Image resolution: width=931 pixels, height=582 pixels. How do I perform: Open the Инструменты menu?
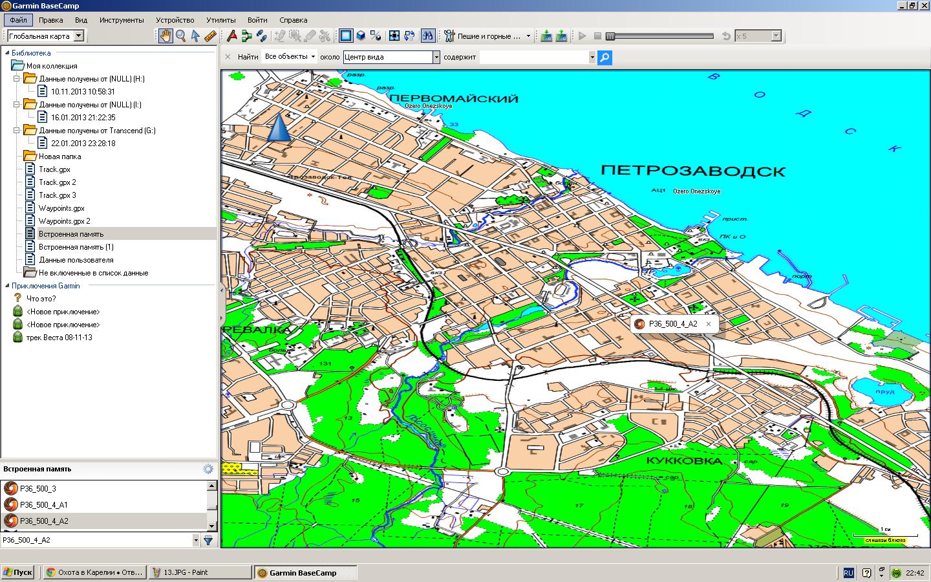click(122, 20)
